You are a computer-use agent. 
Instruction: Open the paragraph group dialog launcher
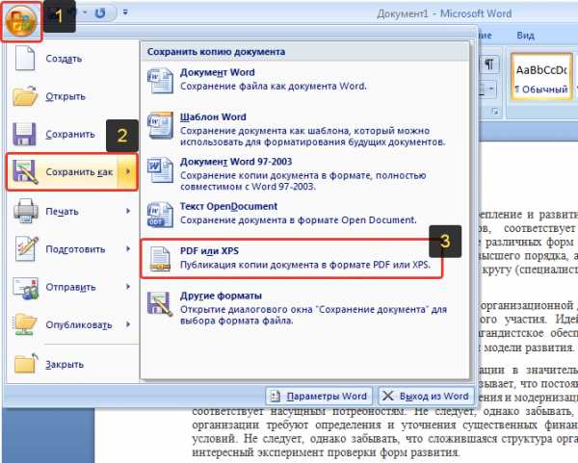tap(496, 112)
